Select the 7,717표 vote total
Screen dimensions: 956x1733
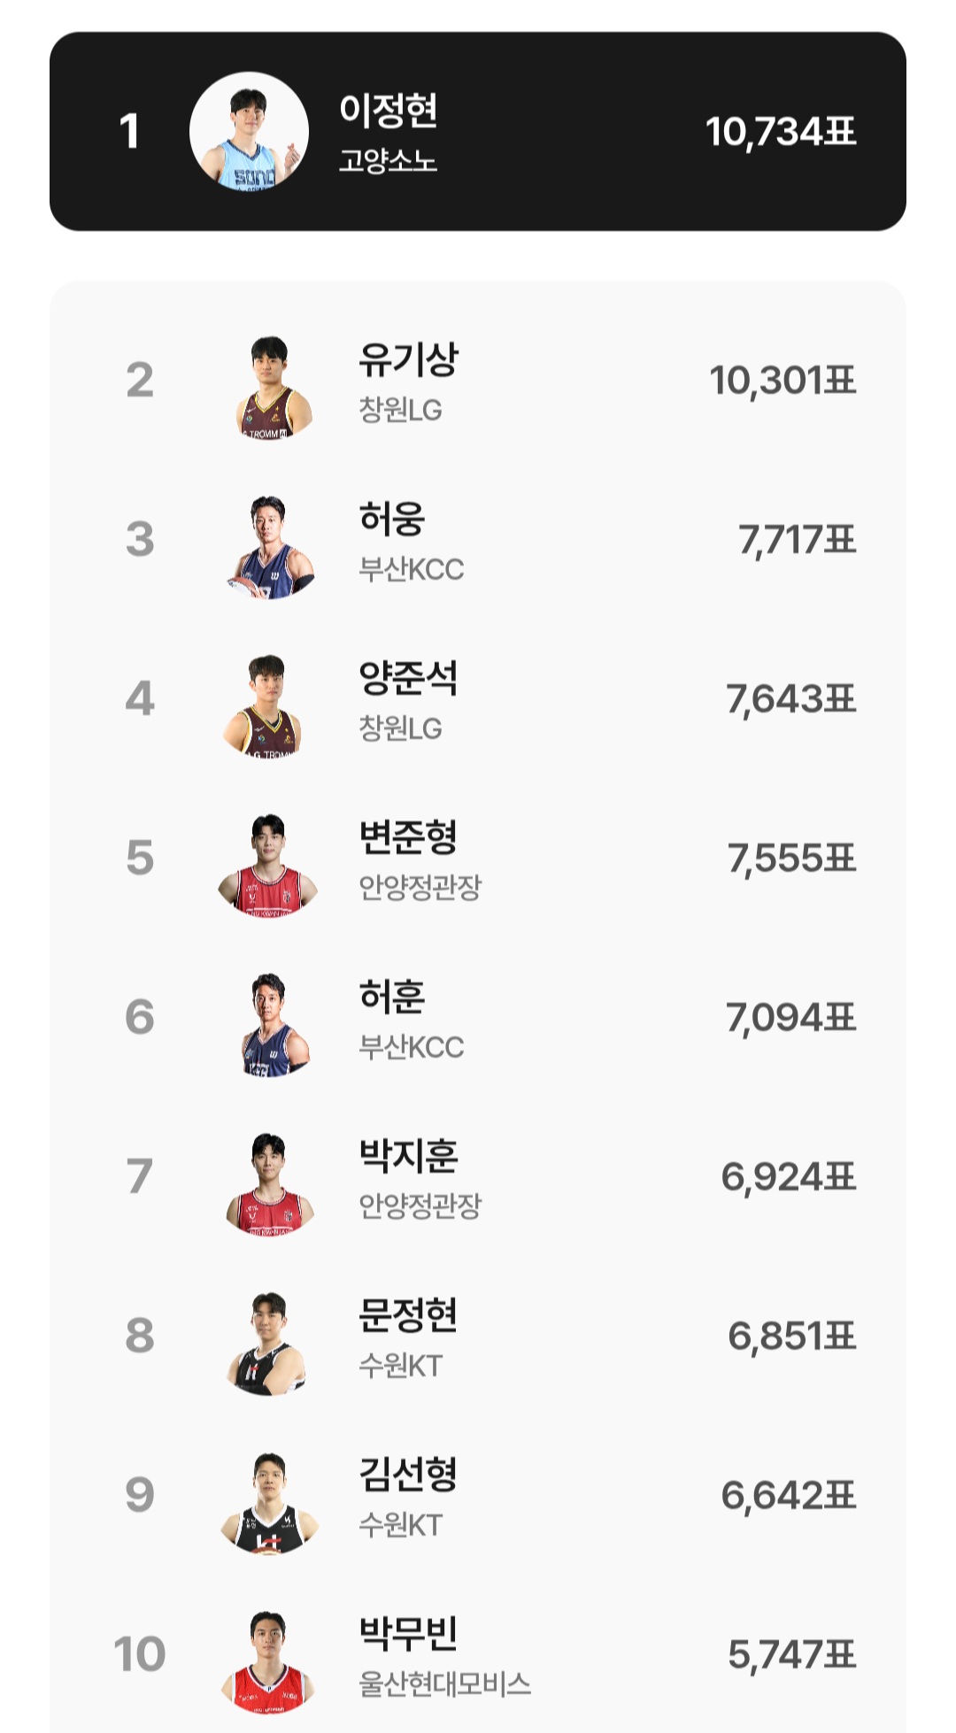pos(797,540)
